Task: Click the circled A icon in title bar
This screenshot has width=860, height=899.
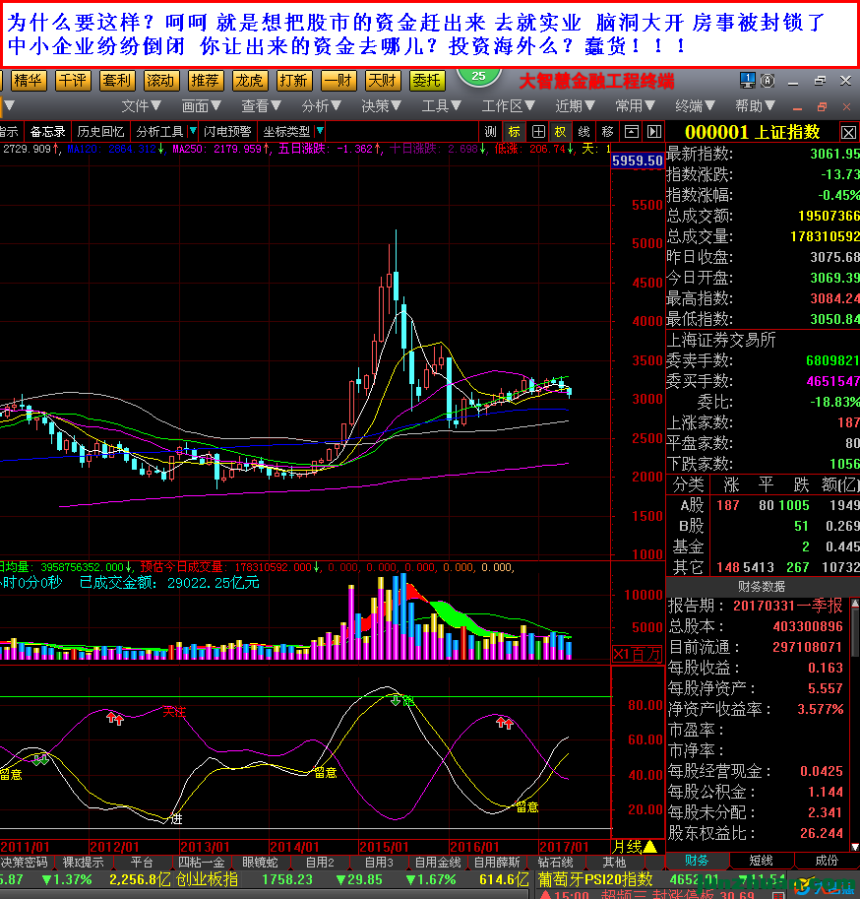Action: click(768, 81)
